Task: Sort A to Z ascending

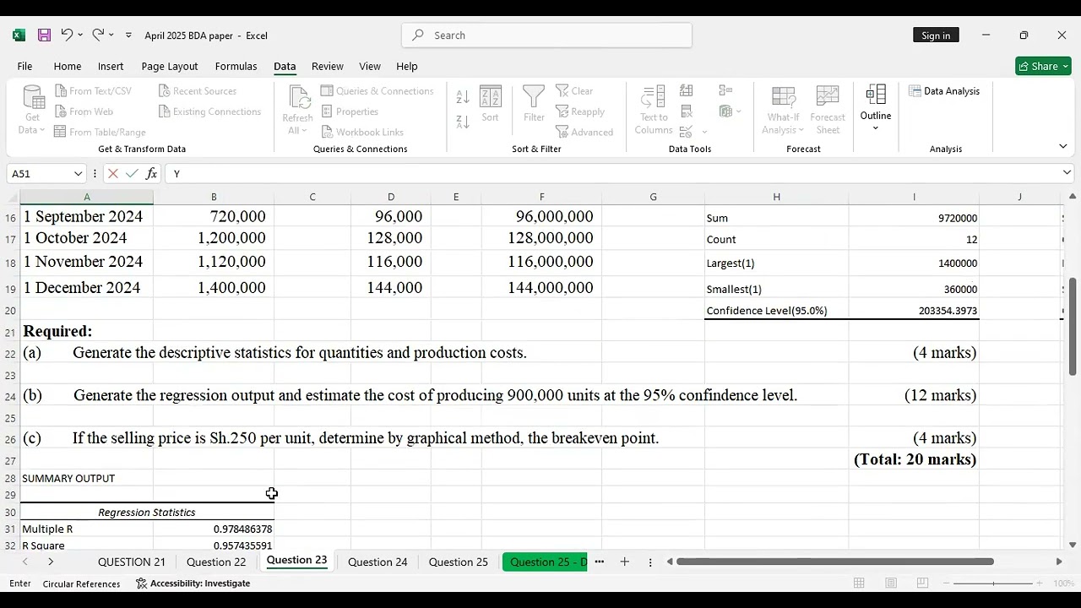Action: click(463, 97)
